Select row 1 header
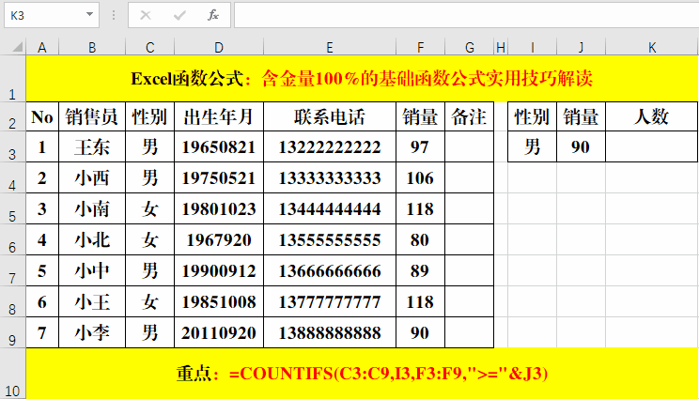 click(12, 79)
